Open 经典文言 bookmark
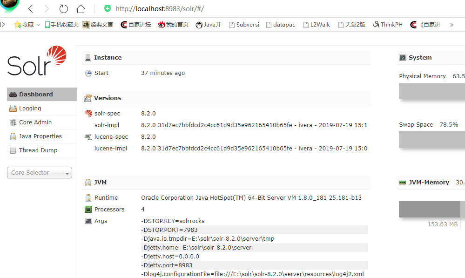Screen dimensions: 465x278 98,25
